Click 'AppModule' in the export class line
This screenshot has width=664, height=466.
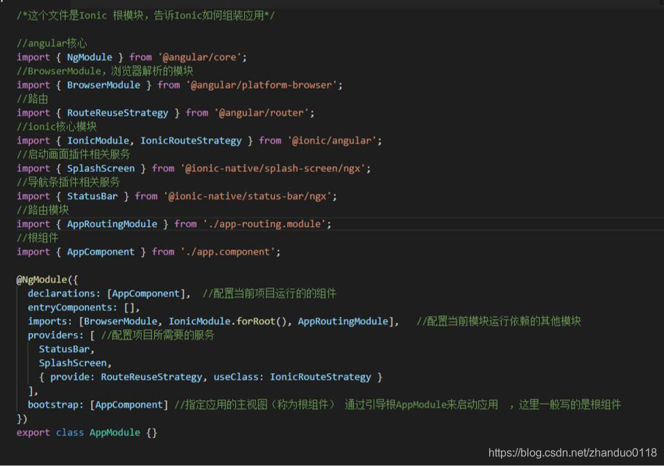(x=114, y=433)
